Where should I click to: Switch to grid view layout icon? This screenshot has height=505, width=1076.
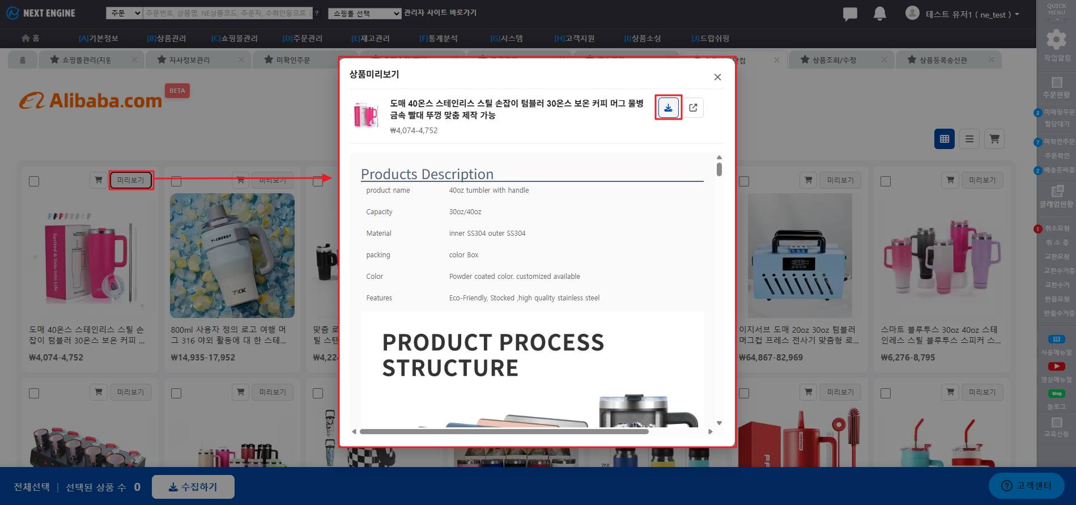[x=944, y=139]
